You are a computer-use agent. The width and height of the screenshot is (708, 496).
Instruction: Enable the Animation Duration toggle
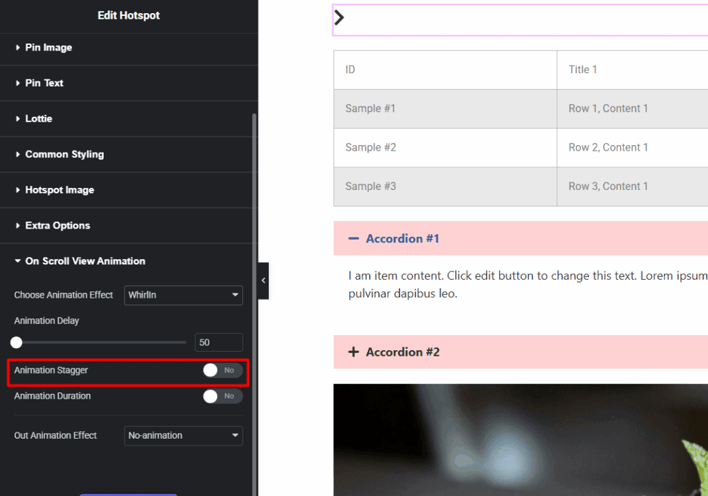click(222, 396)
